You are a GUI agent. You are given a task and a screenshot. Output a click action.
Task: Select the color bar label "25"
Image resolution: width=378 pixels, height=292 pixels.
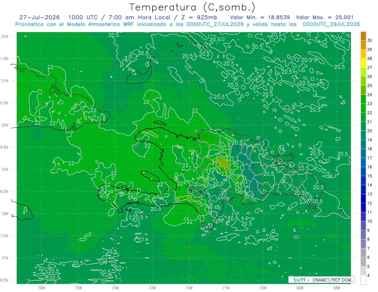(370, 86)
